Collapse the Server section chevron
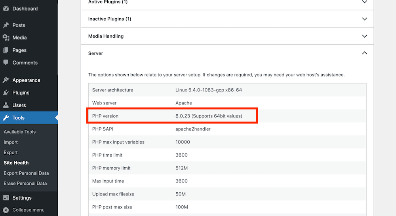This screenshot has width=396, height=216. click(364, 53)
